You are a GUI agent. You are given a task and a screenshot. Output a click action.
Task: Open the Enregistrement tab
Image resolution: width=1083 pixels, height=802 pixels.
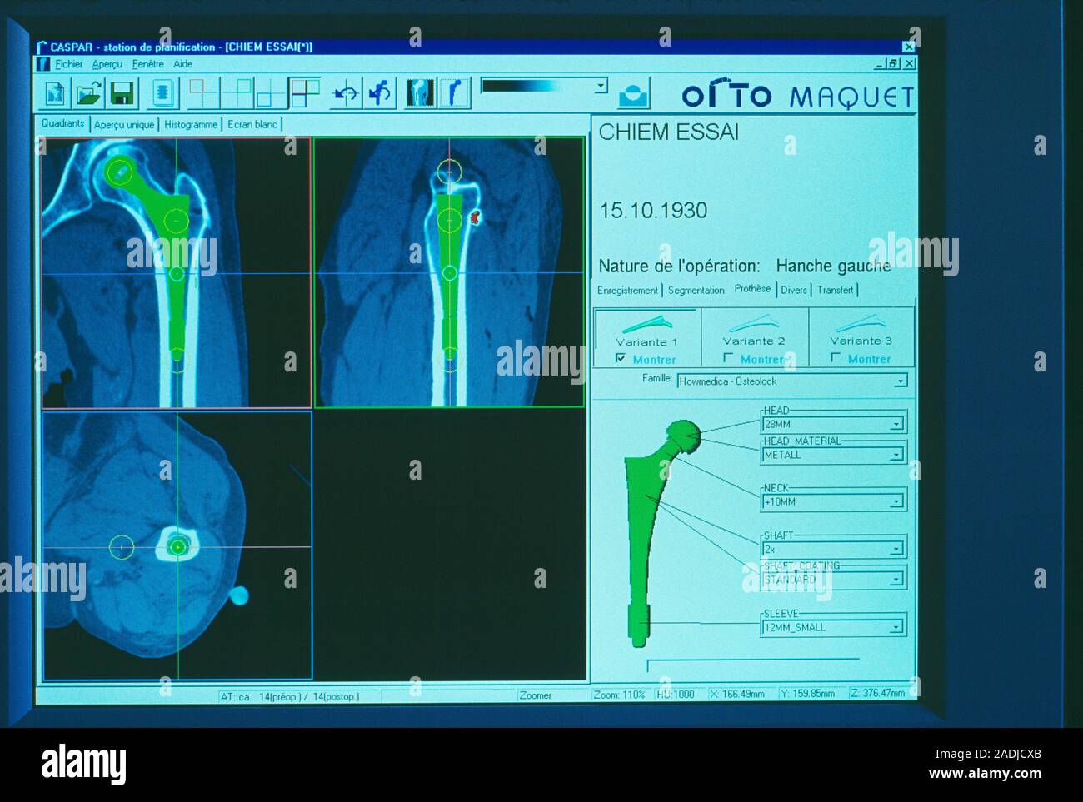627,291
